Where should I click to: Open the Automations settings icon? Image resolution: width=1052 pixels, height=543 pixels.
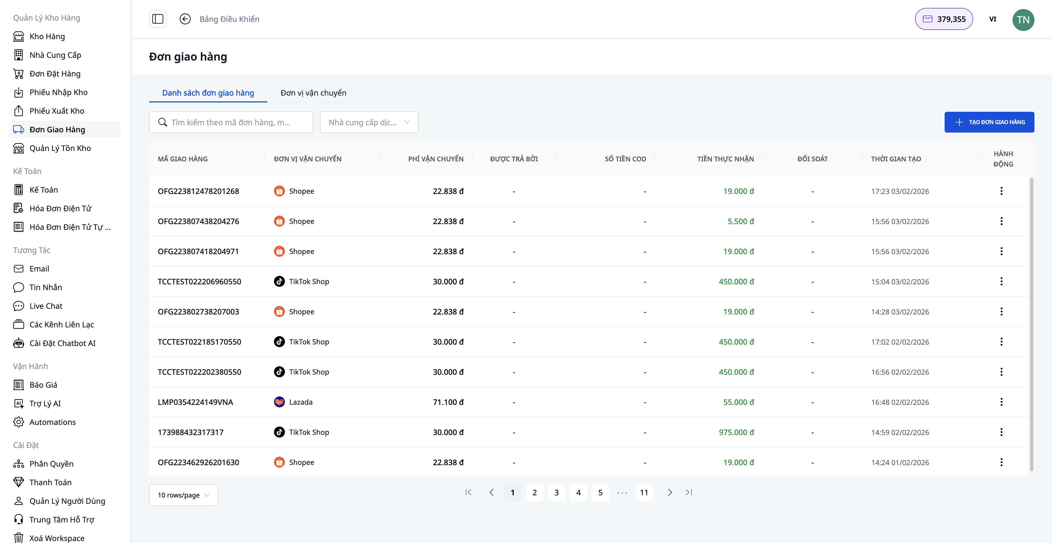pos(19,422)
